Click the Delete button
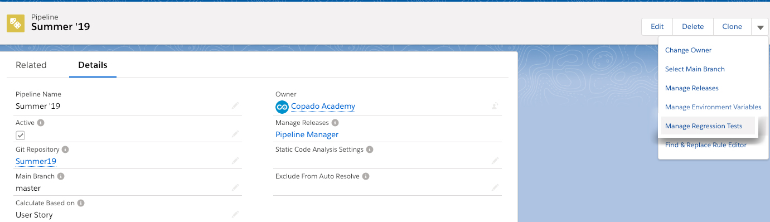Screen dimensions: 770x222 tap(693, 27)
